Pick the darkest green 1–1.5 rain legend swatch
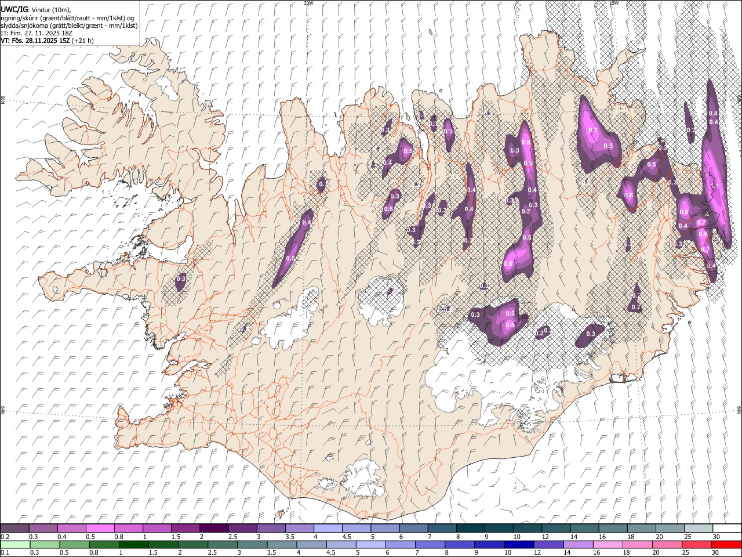 134,544
